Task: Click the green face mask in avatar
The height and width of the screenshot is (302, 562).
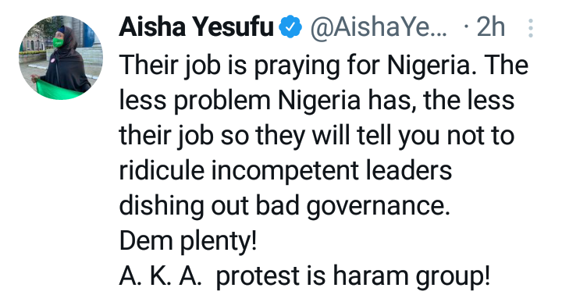Action: coord(58,43)
